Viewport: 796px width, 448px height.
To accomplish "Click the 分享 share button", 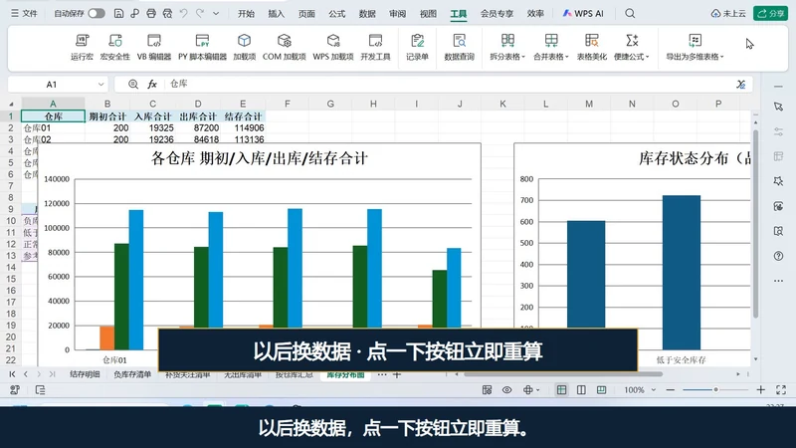I will click(x=770, y=14).
